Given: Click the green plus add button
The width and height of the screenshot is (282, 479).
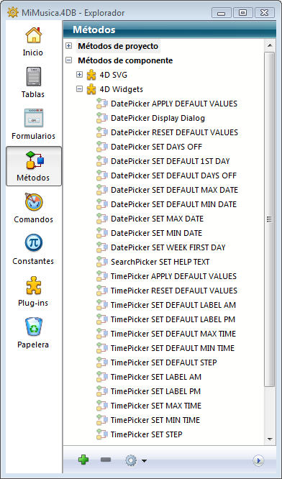Looking at the screenshot, I should click(83, 460).
